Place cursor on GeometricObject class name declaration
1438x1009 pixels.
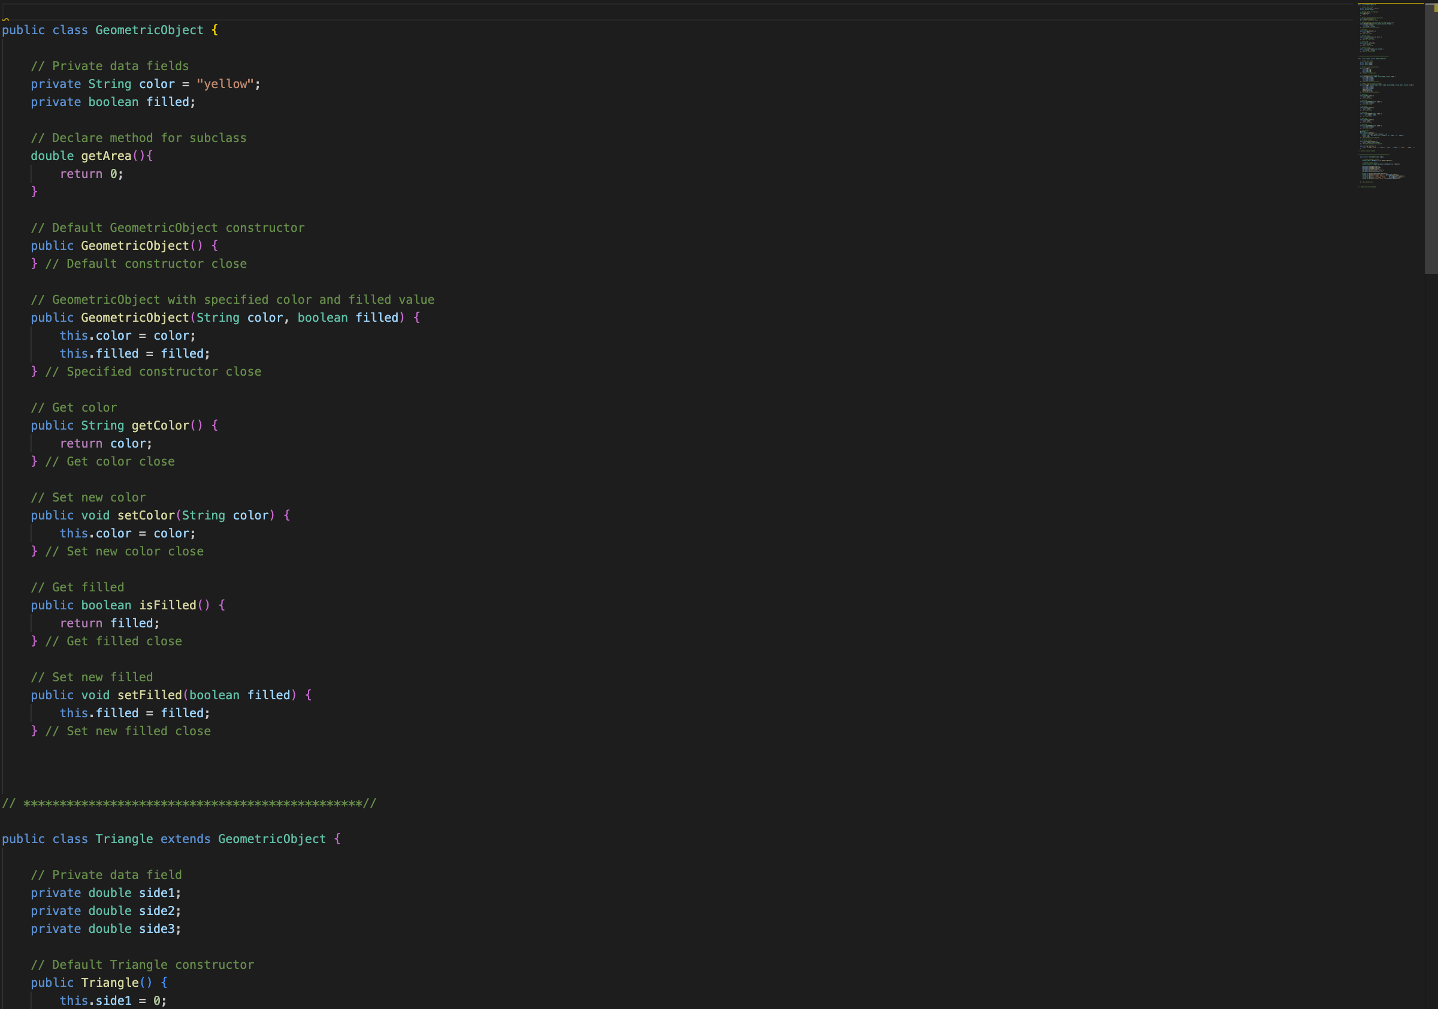[x=149, y=30]
